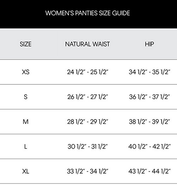Click the XL size label
The image size is (177, 186).
coord(25,171)
